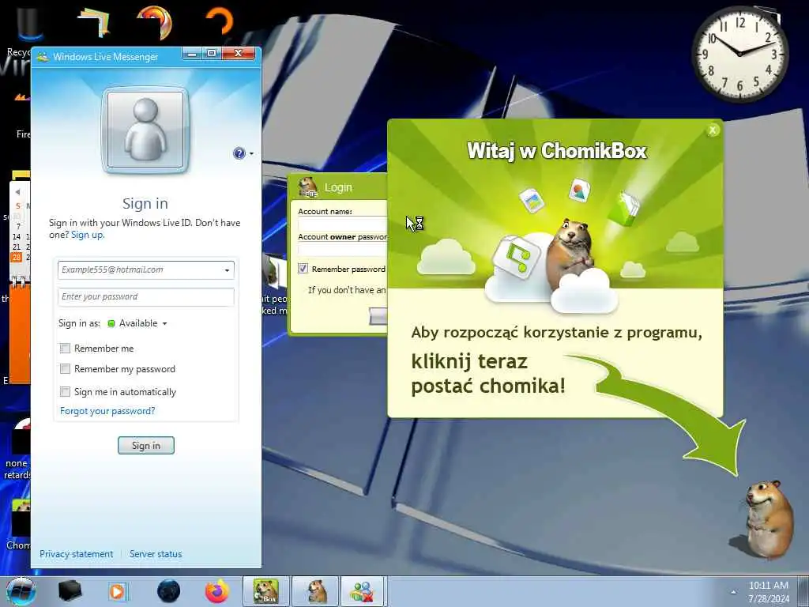Screen dimensions: 809x607
Task: Open the Server status link
Action: tap(156, 554)
